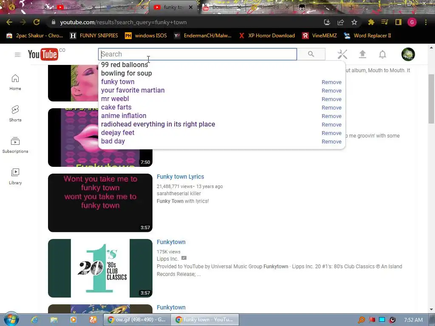Open the crossed tools icon beside search
Screen dimensions: 435x326
[x=342, y=54]
